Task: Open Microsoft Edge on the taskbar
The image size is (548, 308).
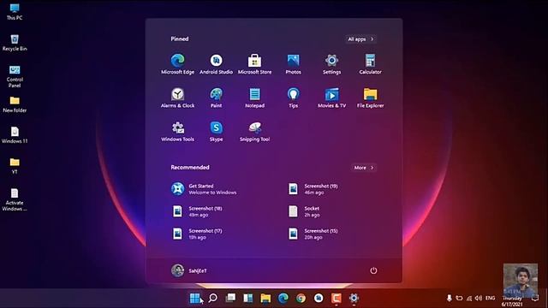Action: pos(283,298)
